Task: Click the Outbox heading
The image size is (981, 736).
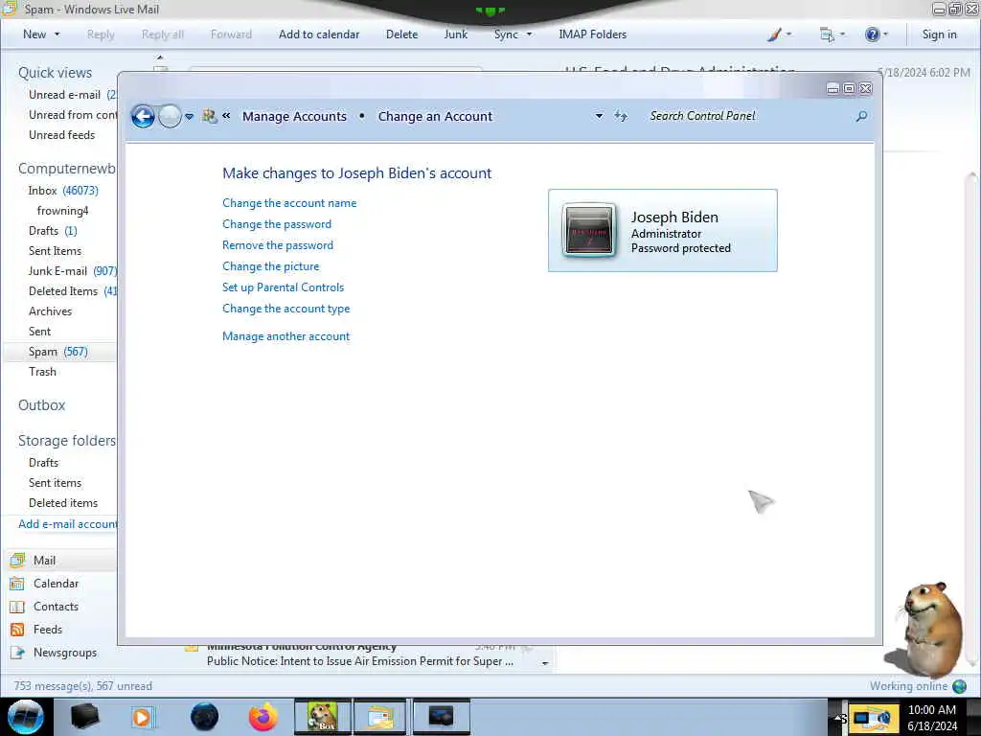Action: [x=42, y=405]
